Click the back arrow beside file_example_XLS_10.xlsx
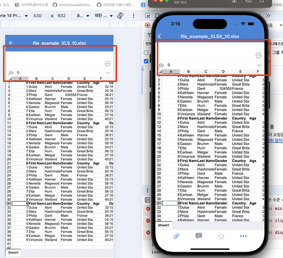 pyautogui.click(x=11, y=43)
